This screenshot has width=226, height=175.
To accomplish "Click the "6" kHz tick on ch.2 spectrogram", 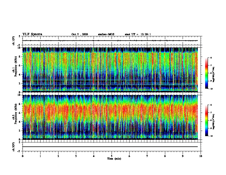I will [x=20, y=113].
